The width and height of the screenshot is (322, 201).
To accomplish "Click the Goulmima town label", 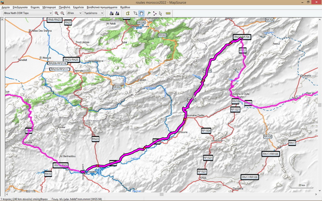I will [x=305, y=76].
